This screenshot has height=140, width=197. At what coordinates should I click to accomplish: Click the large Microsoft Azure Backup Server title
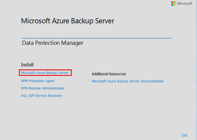[68, 21]
